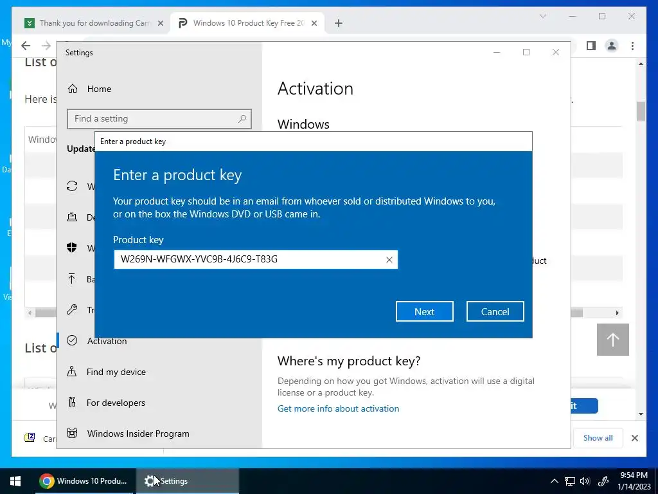658x494 pixels.
Task: Open Troubleshoot wrench icon in sidebar
Action: [x=72, y=309]
